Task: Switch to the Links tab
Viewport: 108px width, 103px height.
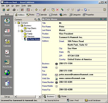Action: pyautogui.click(x=63, y=15)
